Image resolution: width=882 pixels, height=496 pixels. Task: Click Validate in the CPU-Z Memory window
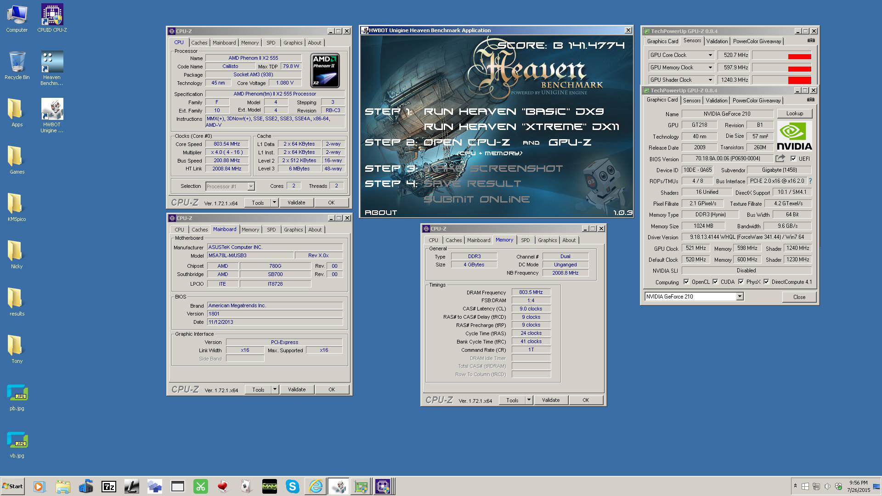[x=551, y=400]
